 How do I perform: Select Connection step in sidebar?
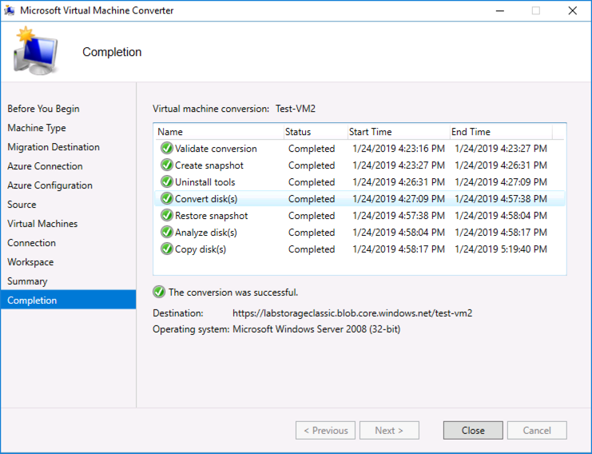point(31,243)
